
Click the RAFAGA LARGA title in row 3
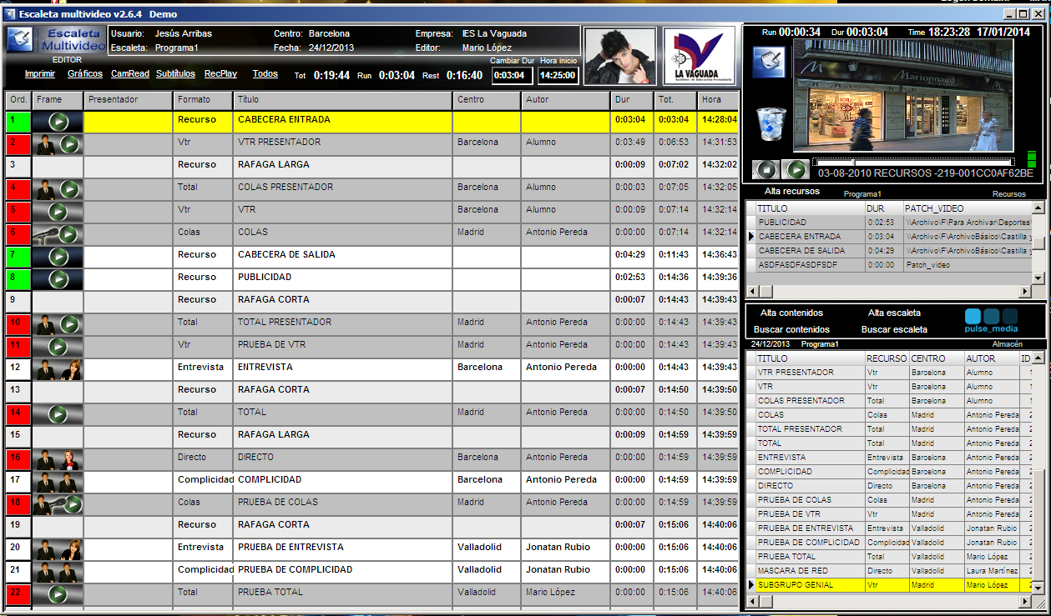coord(274,165)
